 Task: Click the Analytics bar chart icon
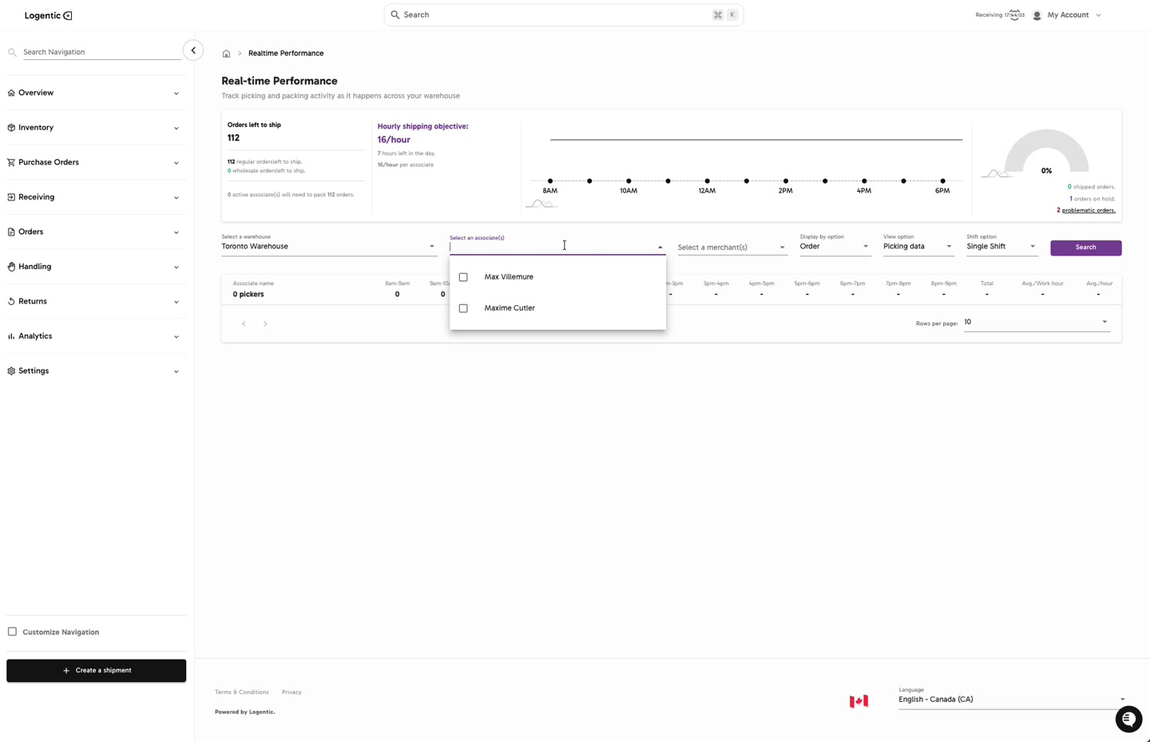[x=11, y=336]
